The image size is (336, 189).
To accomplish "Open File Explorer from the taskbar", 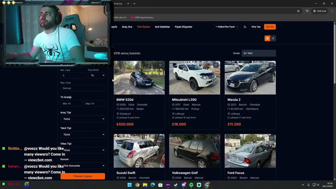I will tap(145, 185).
